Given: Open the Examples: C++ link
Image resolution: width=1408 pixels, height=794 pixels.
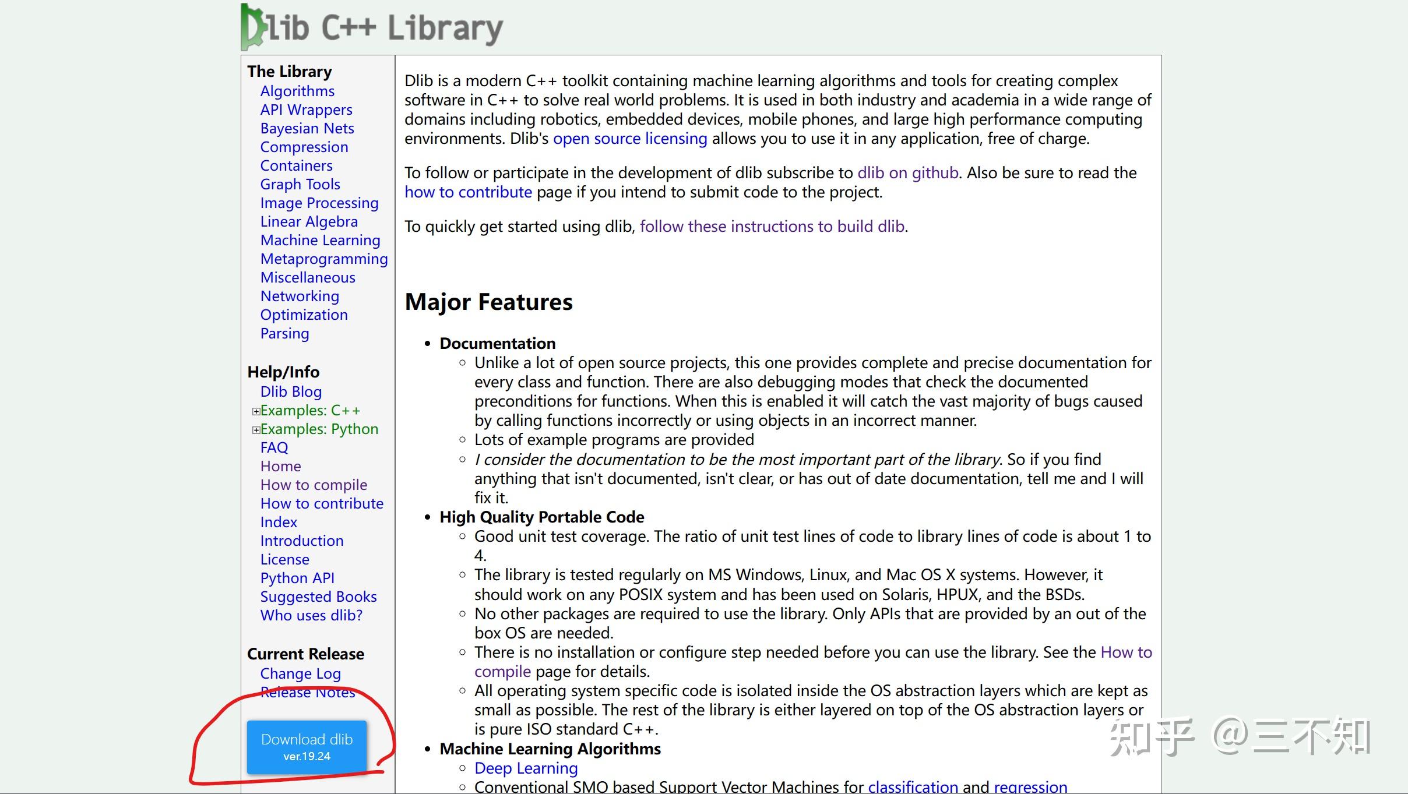Looking at the screenshot, I should click(310, 410).
